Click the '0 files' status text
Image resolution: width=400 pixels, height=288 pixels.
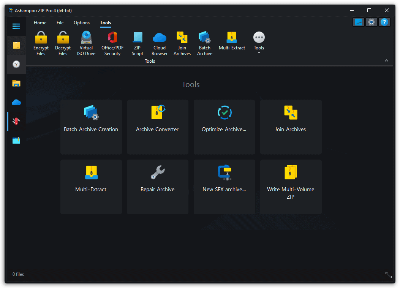tap(18, 274)
